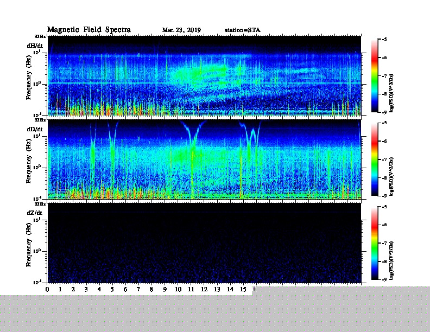Screen dimensions: 430x332
Task: Click the log(PSD) label beside the dZ/dt color scale
Action: click(391, 260)
